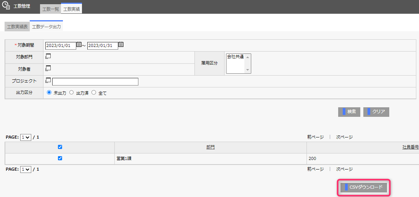Open the プロジェクト selection popup icon
419x197 pixels.
[48, 81]
